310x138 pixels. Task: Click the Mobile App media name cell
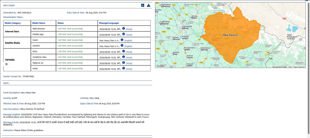(x=43, y=34)
